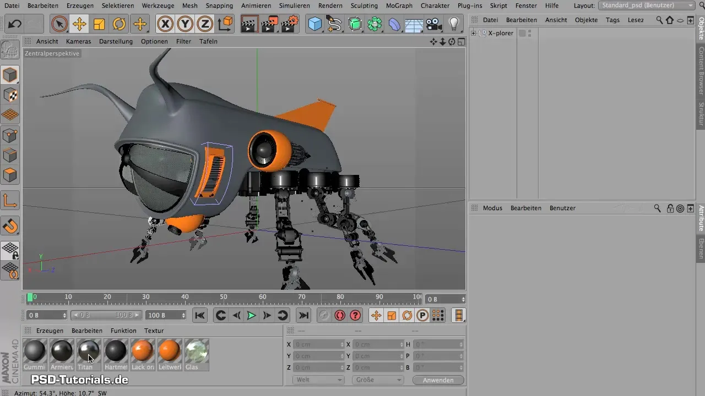Click the make editable icon in left palette
Screen dimensions: 705x396
pos(10,50)
